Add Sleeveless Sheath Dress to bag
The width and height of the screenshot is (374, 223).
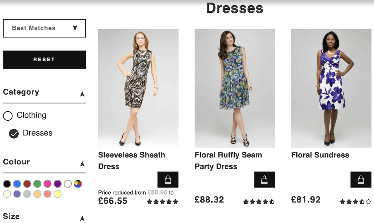tap(168, 179)
